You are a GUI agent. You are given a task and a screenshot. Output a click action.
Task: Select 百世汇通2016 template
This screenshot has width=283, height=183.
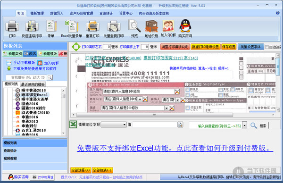[33, 130]
